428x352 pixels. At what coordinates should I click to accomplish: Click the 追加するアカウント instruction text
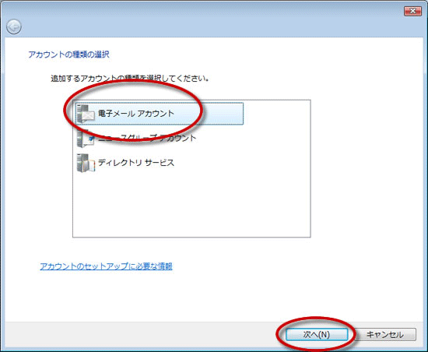[130, 79]
